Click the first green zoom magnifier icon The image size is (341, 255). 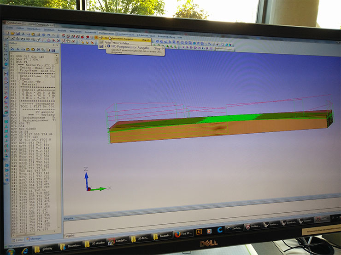click(167, 46)
